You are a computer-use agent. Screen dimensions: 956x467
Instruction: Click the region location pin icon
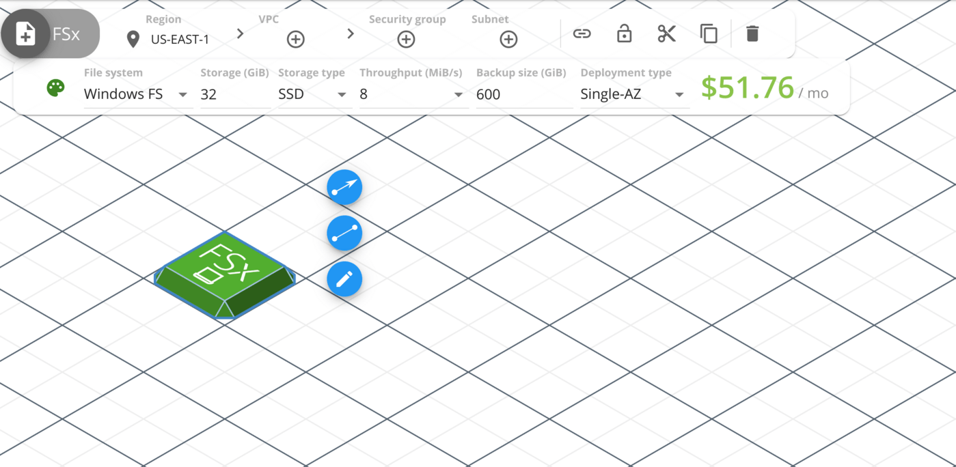[133, 40]
